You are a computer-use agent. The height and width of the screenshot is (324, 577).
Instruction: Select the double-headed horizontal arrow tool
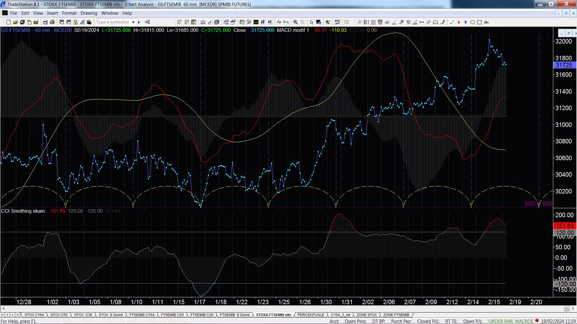[422, 22]
